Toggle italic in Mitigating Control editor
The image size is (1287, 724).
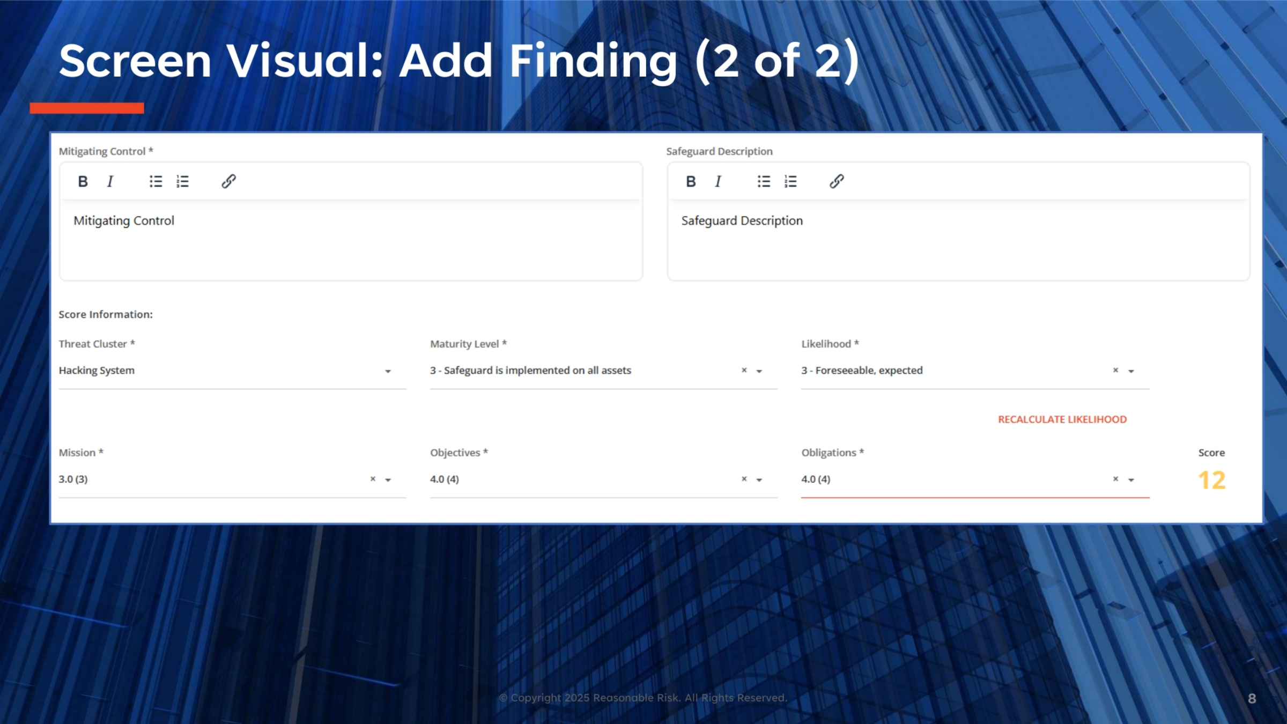[110, 181]
